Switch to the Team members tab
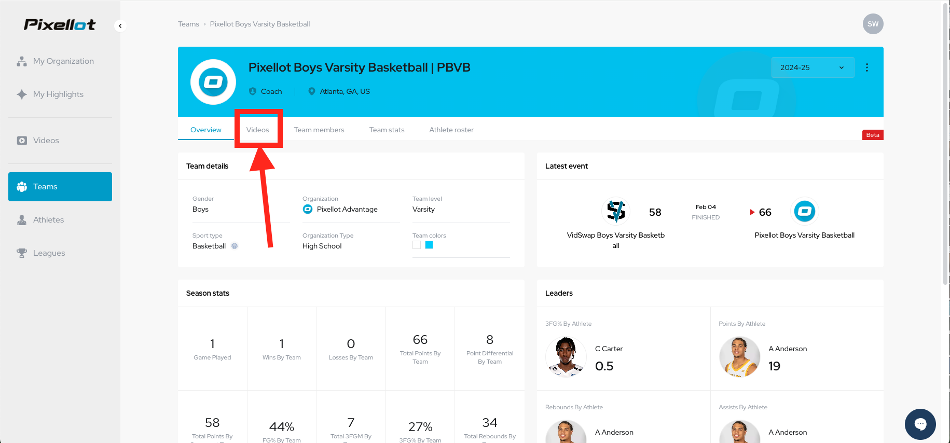This screenshot has width=950, height=443. point(319,130)
